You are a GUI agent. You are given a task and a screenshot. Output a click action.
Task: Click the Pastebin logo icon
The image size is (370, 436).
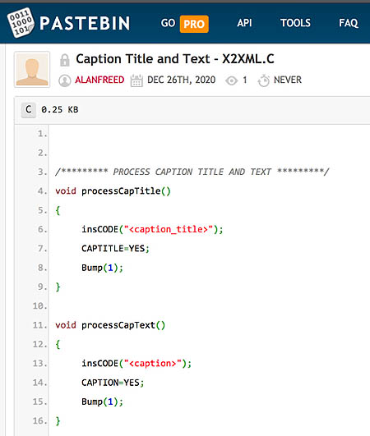[x=21, y=23]
